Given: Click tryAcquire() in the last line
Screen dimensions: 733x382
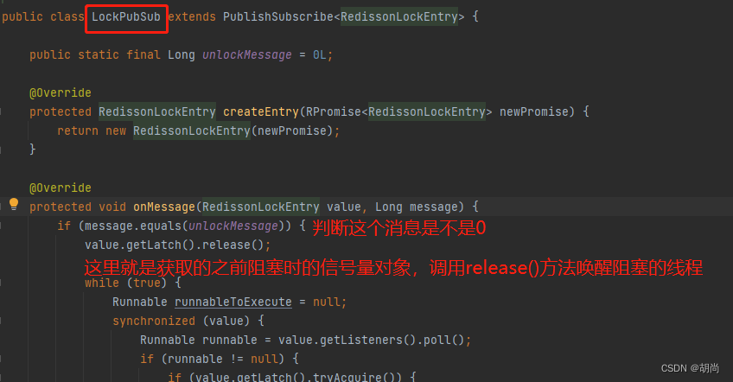Looking at the screenshot, I should (x=357, y=377).
